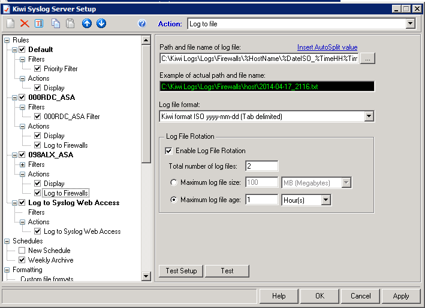This screenshot has width=425, height=308.
Task: Uncheck the Weekly Archive schedule
Action: point(22,260)
